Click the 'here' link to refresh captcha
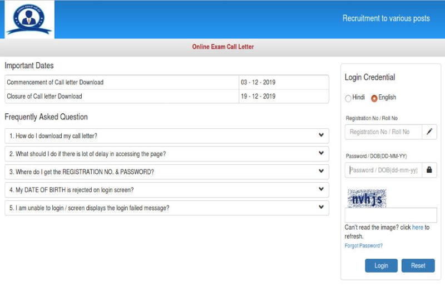 tap(417, 228)
